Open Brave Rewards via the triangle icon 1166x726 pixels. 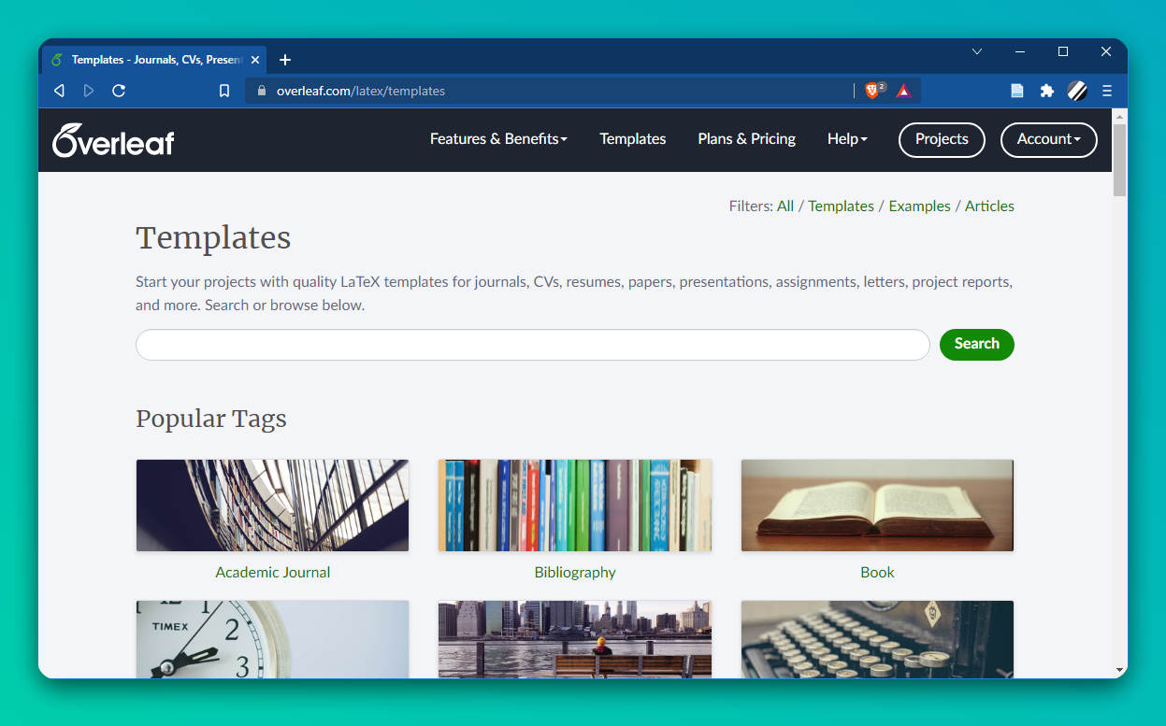(x=903, y=91)
